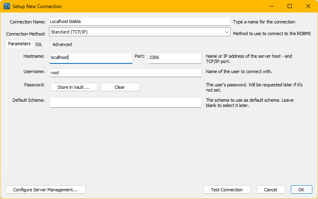This screenshot has width=318, height=199.
Task: Click 'Name of the user to connect with' text
Action: [239, 71]
